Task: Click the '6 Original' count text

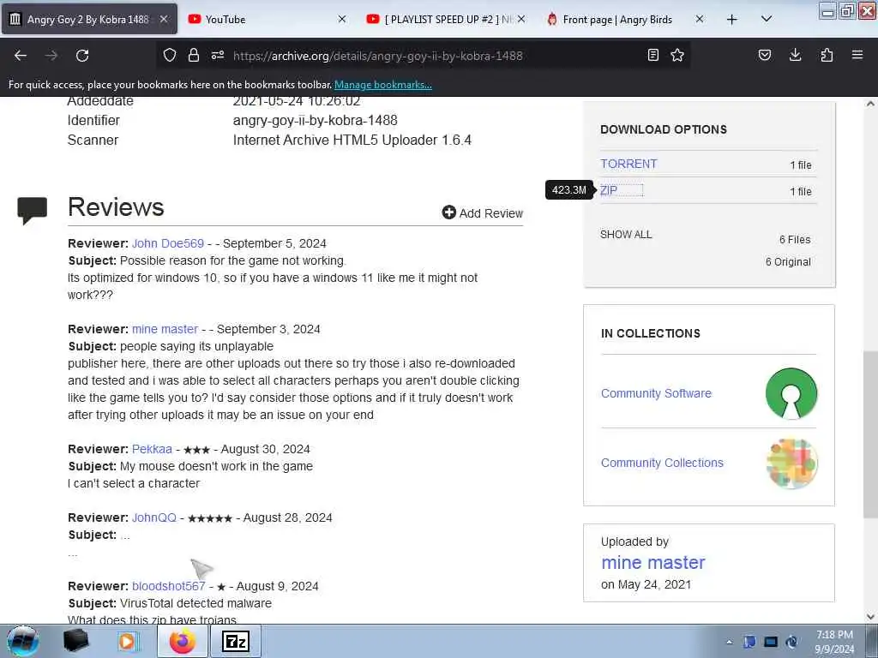Action: (x=788, y=262)
